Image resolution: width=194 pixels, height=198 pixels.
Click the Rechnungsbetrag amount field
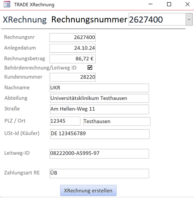tap(72, 59)
